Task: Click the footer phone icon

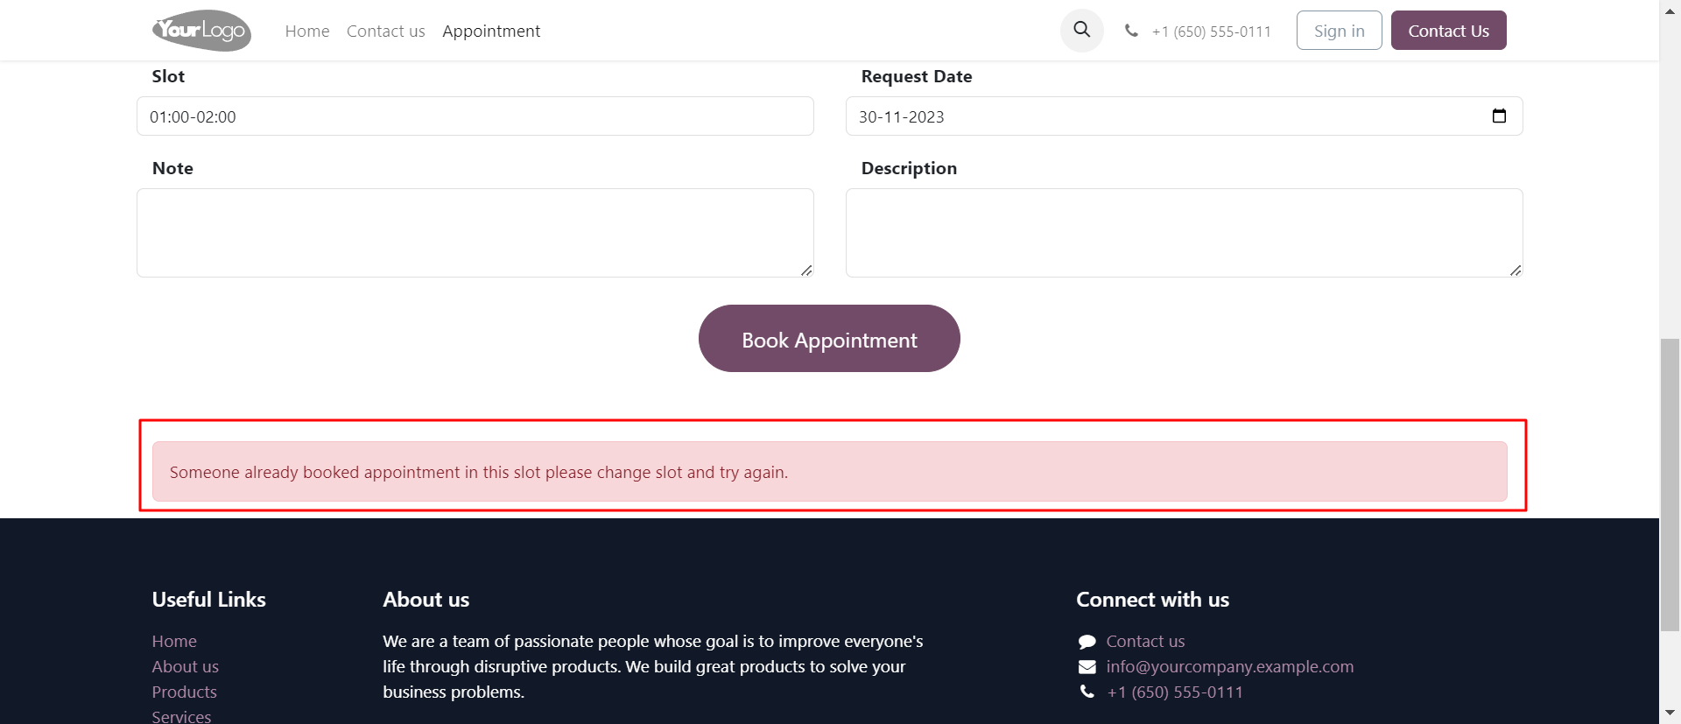Action: click(x=1087, y=692)
